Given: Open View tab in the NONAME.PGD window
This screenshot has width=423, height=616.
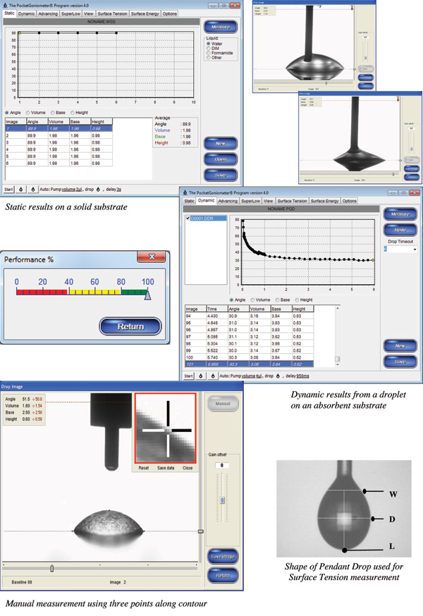Looking at the screenshot, I should click(269, 201).
